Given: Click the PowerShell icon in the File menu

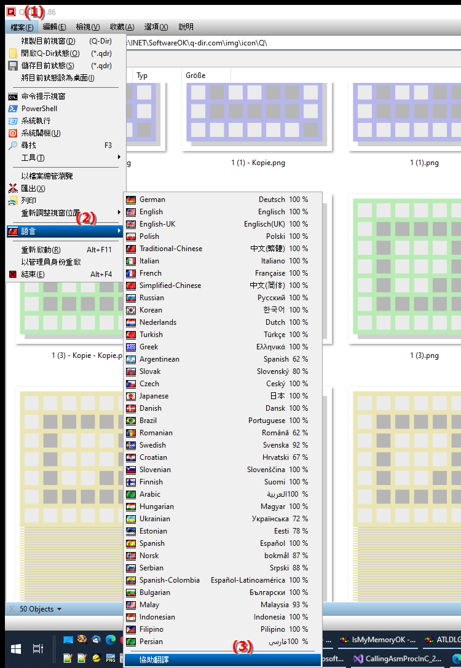Looking at the screenshot, I should (13, 109).
